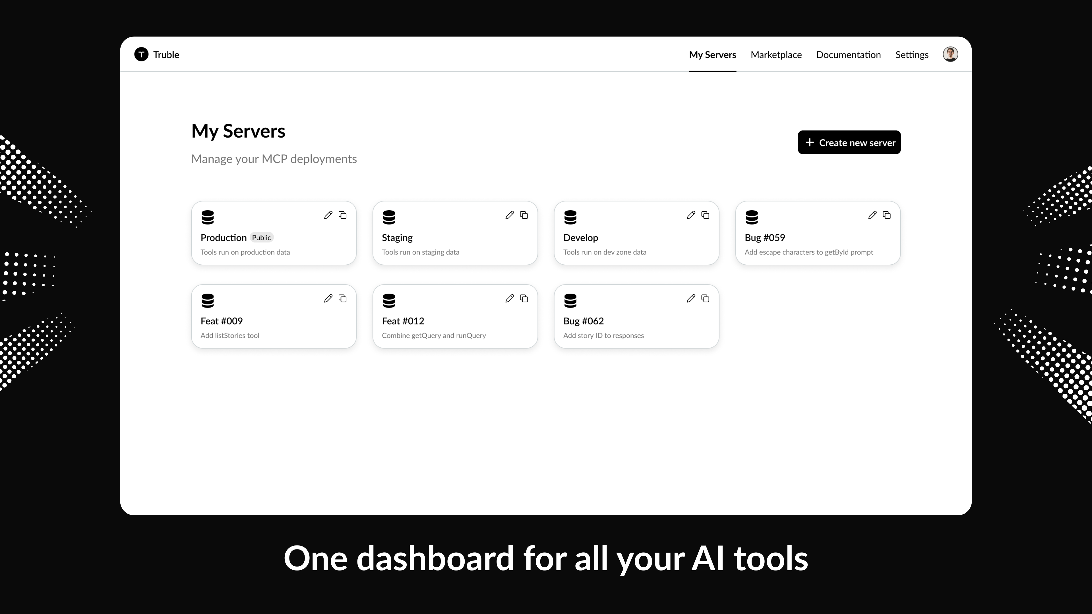Click the pencil icon on Develop card
Image resolution: width=1092 pixels, height=614 pixels.
pos(691,215)
